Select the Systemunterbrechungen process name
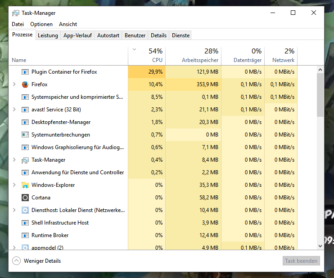The height and width of the screenshot is (278, 334). click(x=61, y=135)
